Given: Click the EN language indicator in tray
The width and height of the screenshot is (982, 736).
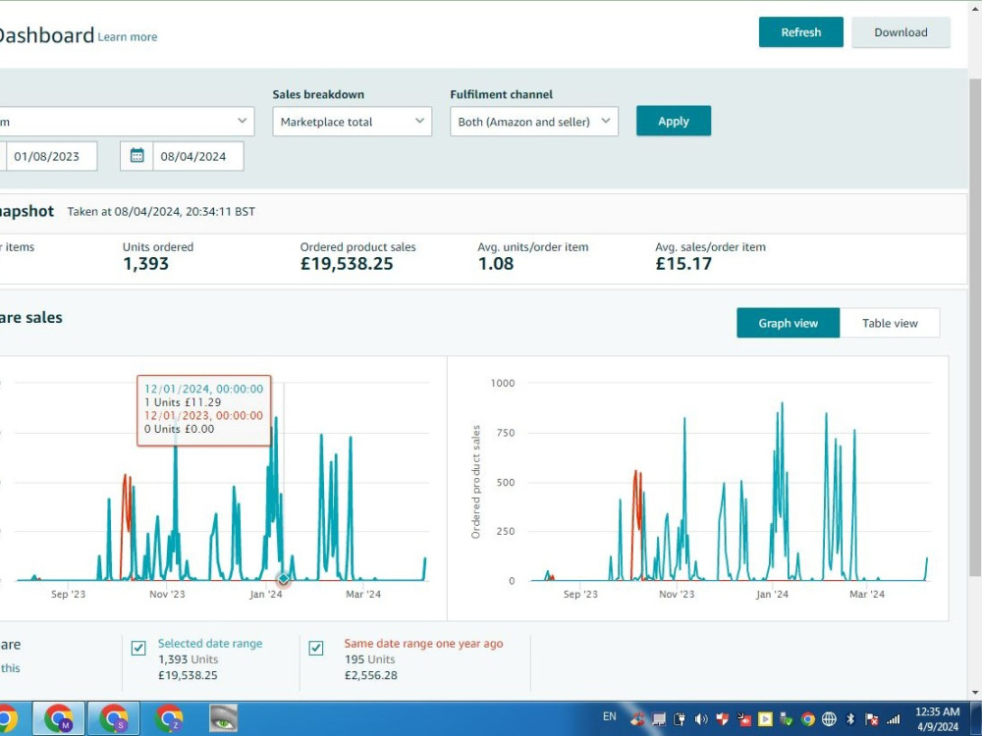Looking at the screenshot, I should tap(610, 716).
